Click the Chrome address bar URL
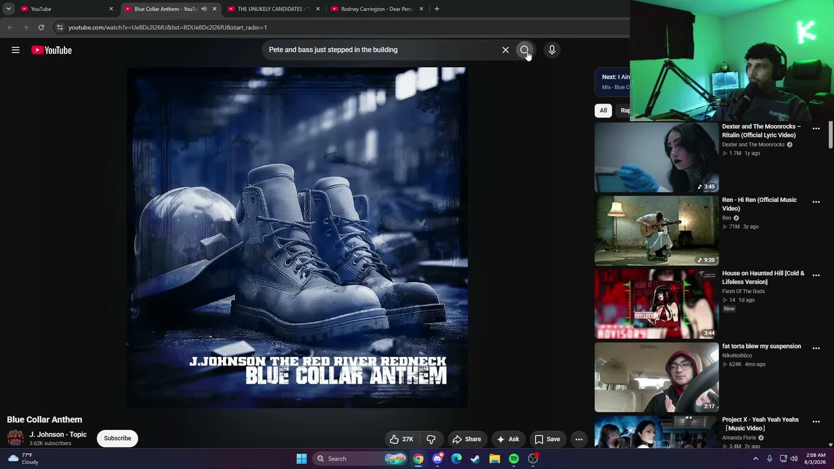 167,27
